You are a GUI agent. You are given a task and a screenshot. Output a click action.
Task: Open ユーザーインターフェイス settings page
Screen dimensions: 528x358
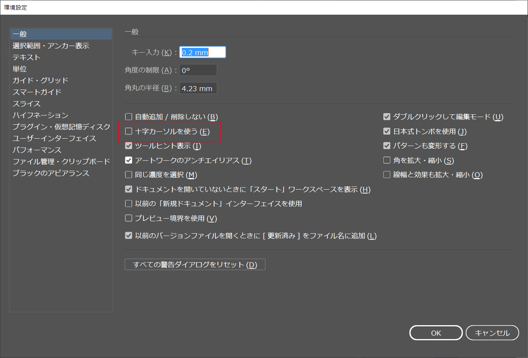pos(54,138)
